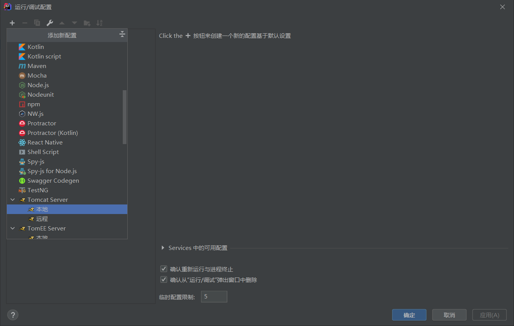This screenshot has height=326, width=514.
Task: Select the Tomcat Server label
Action: 48,199
